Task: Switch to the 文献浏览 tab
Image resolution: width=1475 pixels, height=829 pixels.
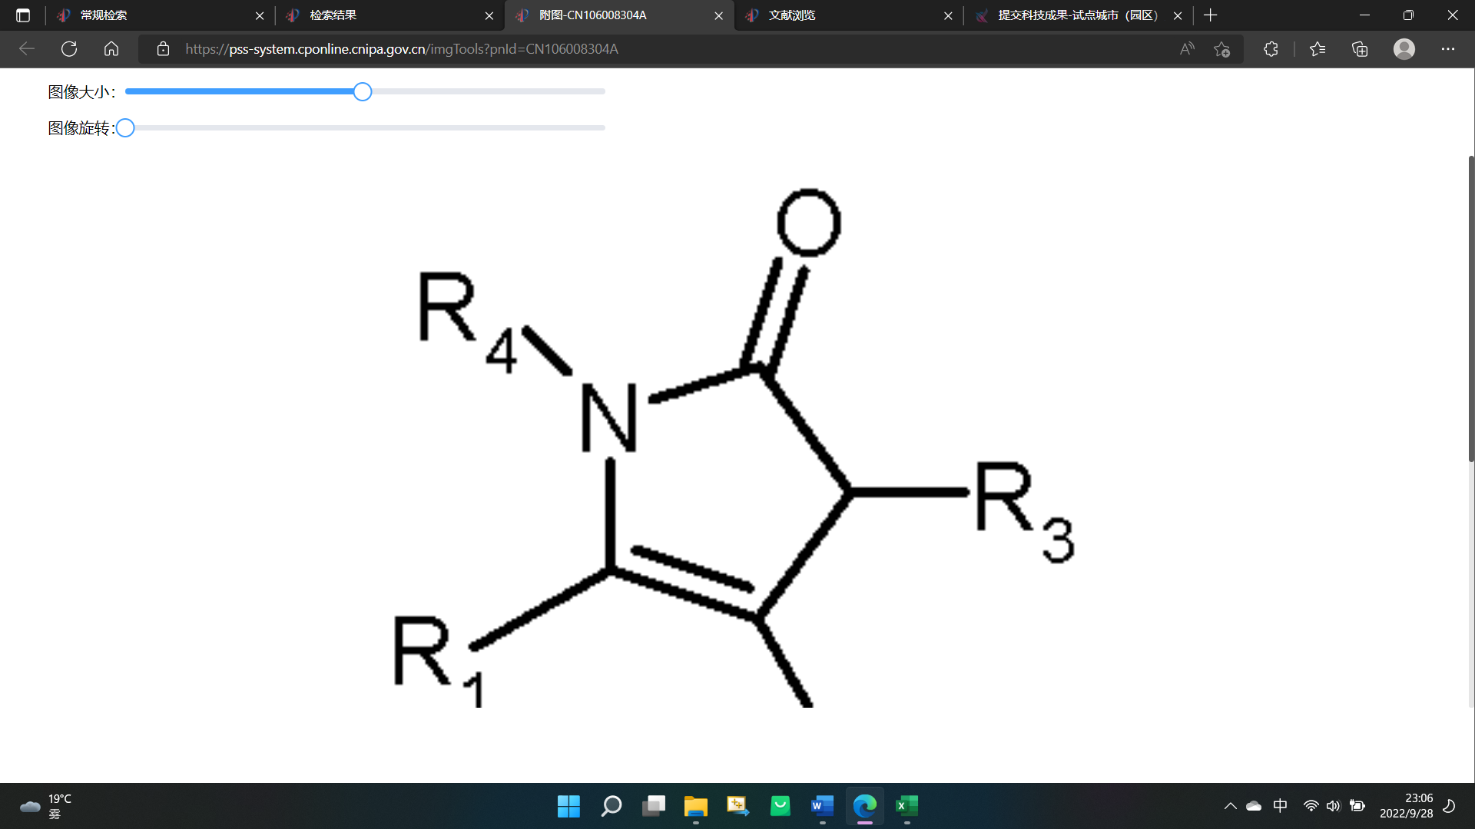Action: click(845, 15)
